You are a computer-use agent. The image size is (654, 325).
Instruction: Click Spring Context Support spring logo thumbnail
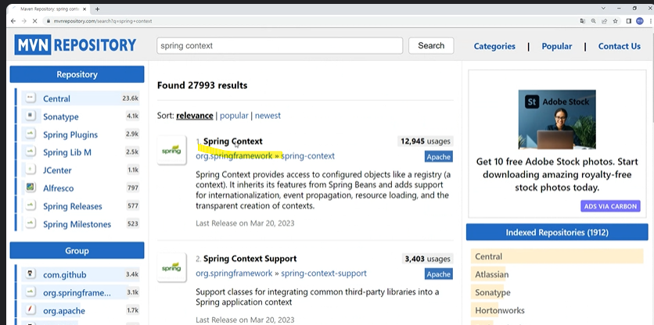(172, 267)
